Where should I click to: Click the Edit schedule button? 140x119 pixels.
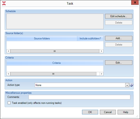point(119,16)
